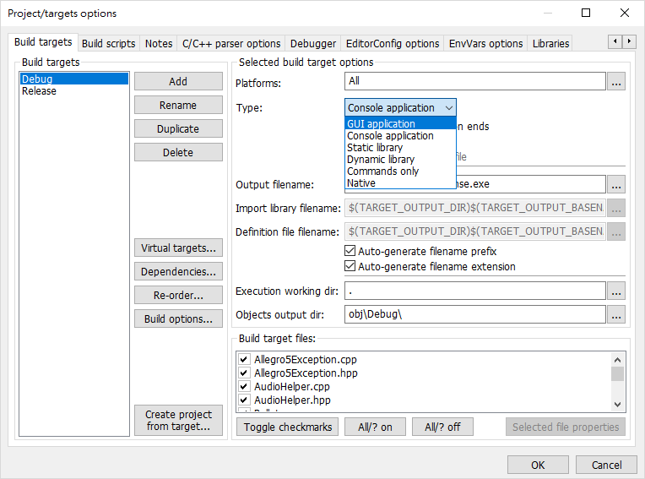Click the All/? on button

pos(375,427)
